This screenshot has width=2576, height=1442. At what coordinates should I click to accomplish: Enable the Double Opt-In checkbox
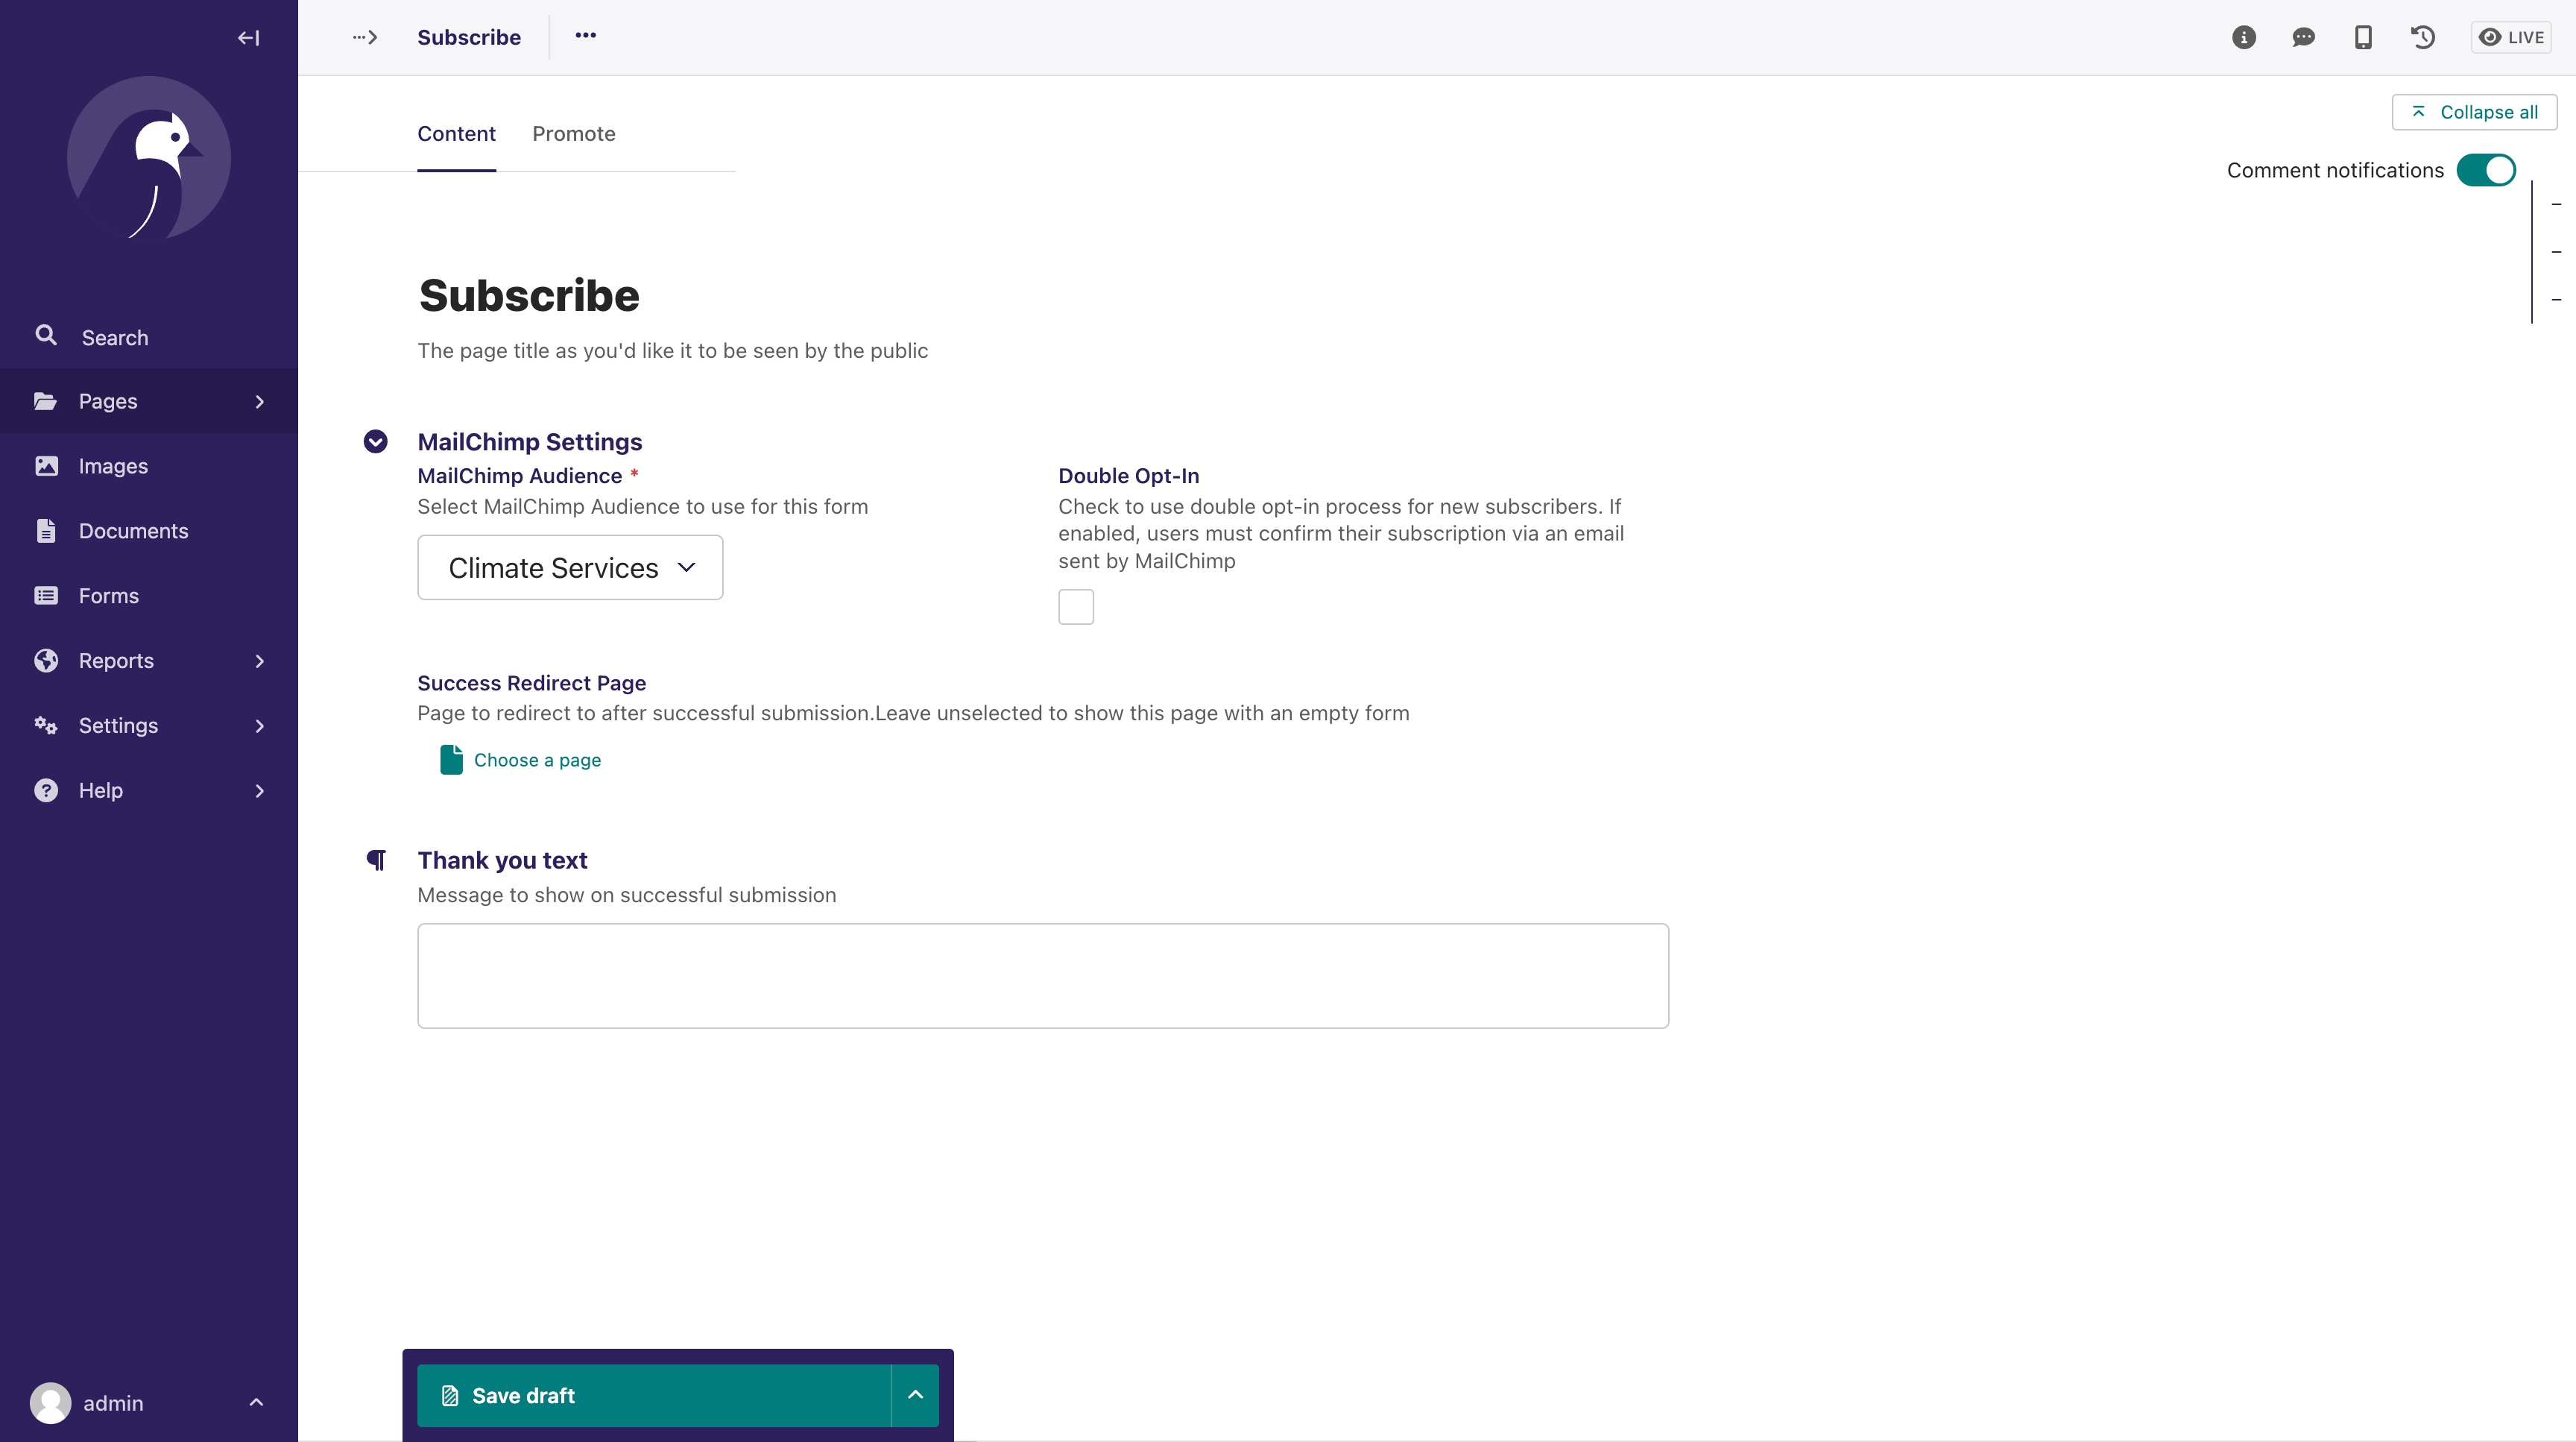tap(1076, 607)
